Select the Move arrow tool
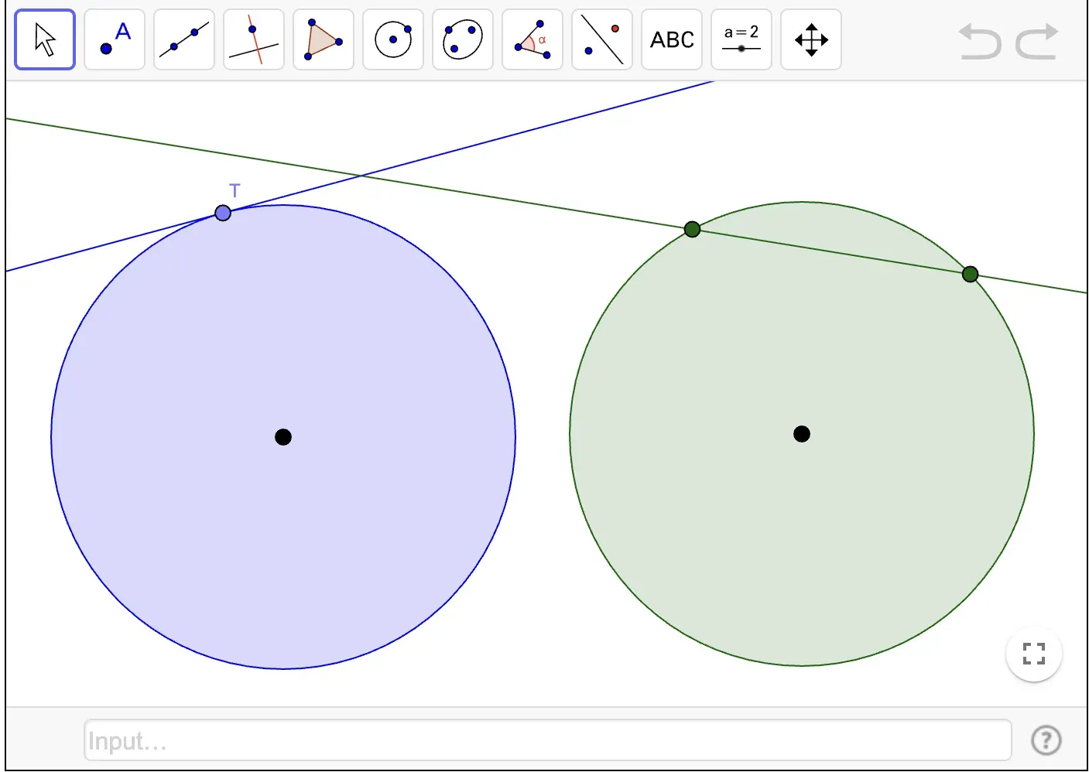Image resolution: width=1089 pixels, height=772 pixels. 45,39
